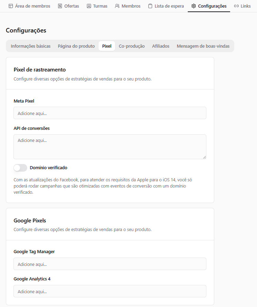Click the Links chain icon
Viewport: 257px width, 307px height.
pos(236,6)
